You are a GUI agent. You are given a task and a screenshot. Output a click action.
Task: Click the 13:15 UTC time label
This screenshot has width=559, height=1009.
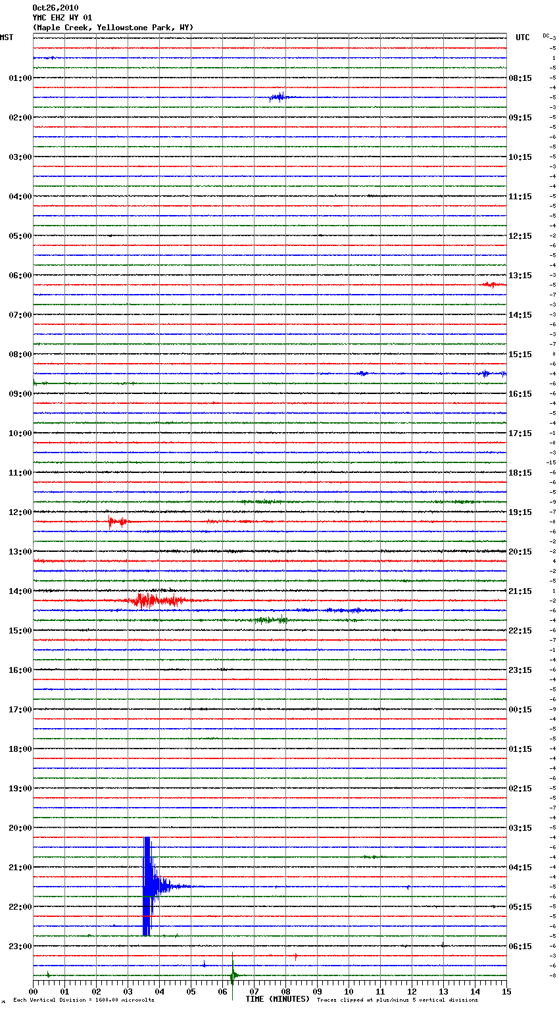(520, 276)
